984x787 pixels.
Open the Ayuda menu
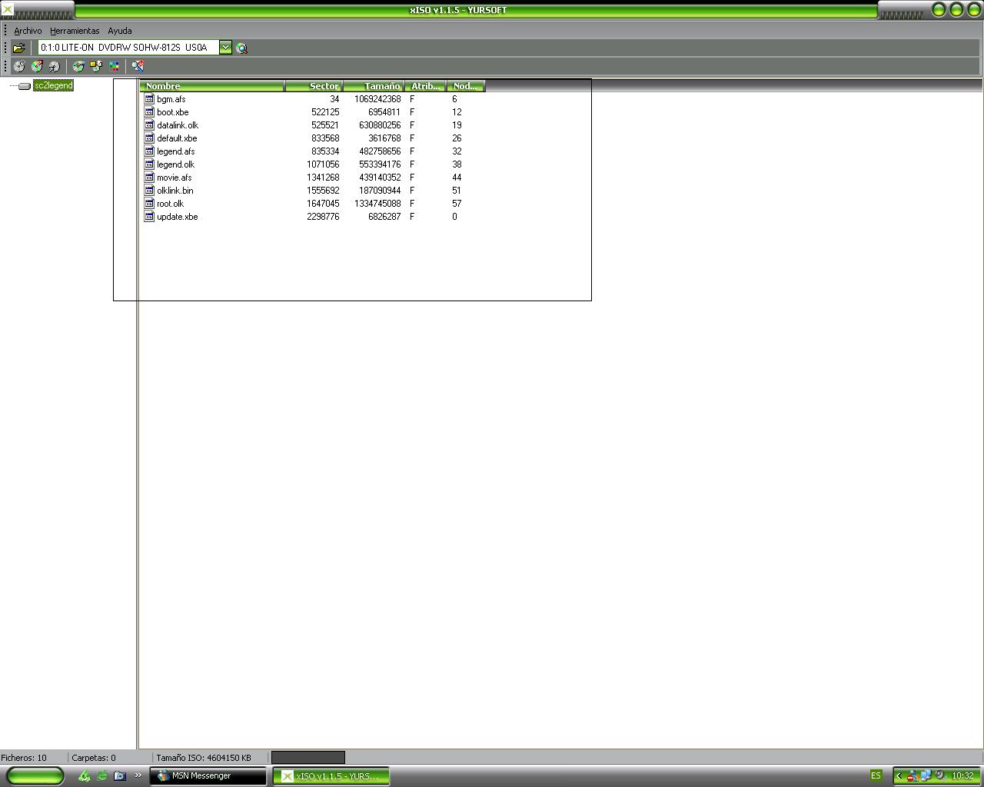point(119,31)
